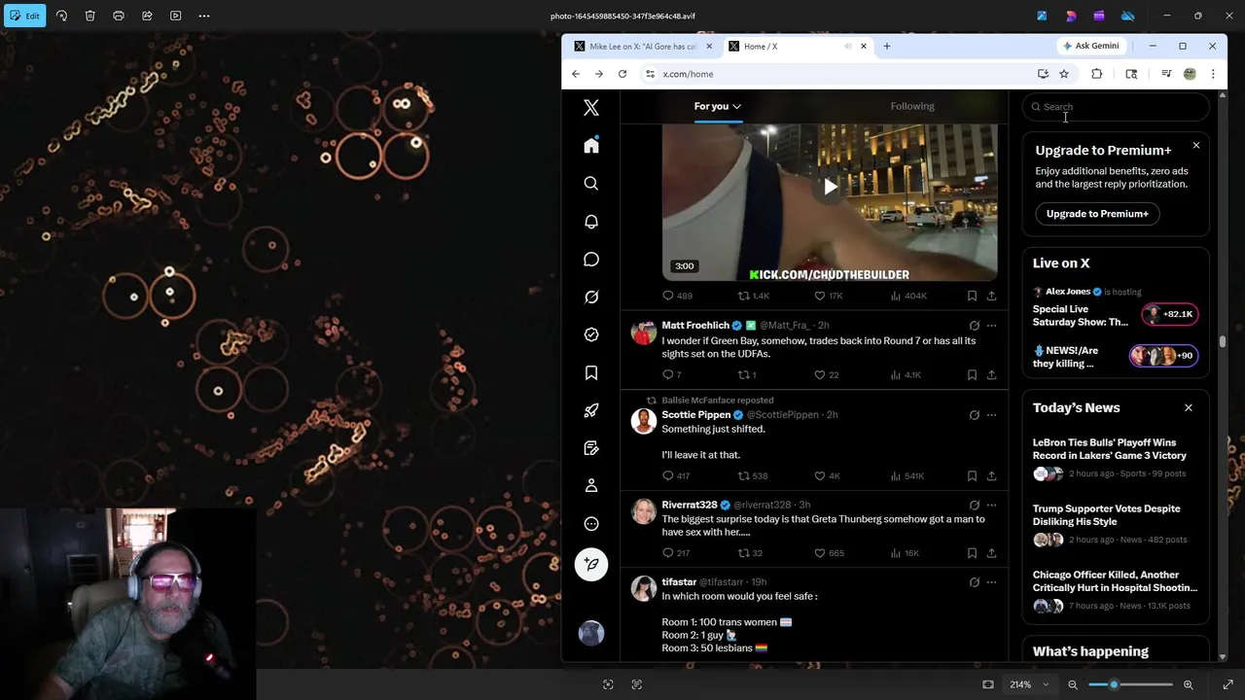Delete the photo with the trash icon
The image size is (1245, 700).
pyautogui.click(x=89, y=16)
